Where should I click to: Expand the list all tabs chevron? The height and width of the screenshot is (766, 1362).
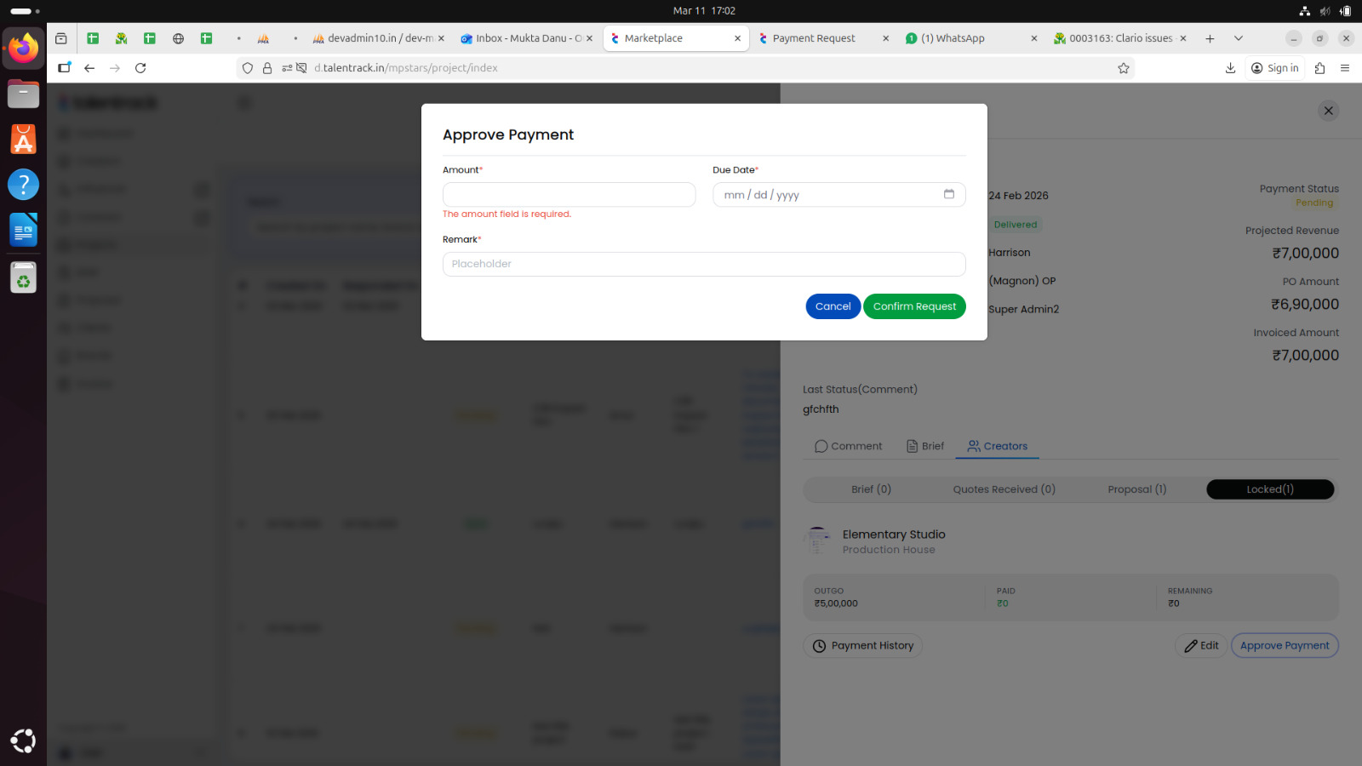pyautogui.click(x=1239, y=38)
